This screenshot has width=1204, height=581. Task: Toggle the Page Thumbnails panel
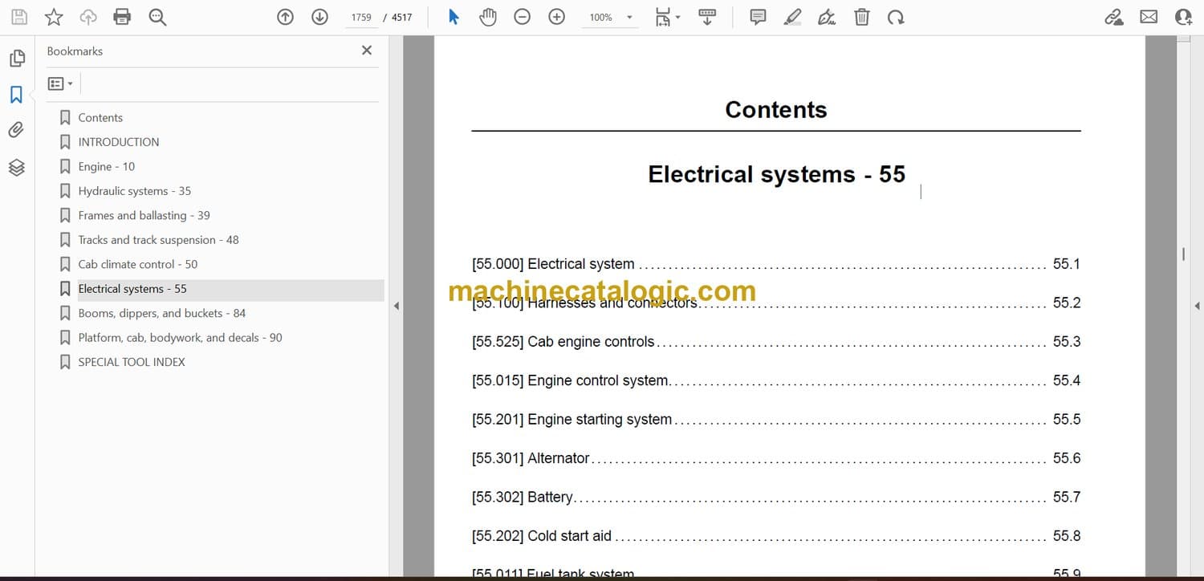[17, 59]
